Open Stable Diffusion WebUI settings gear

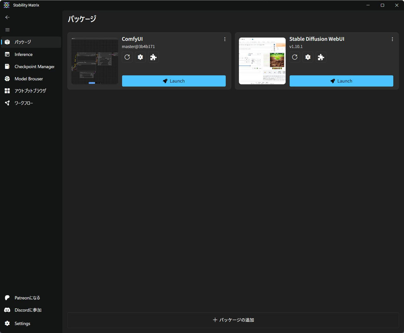(308, 57)
